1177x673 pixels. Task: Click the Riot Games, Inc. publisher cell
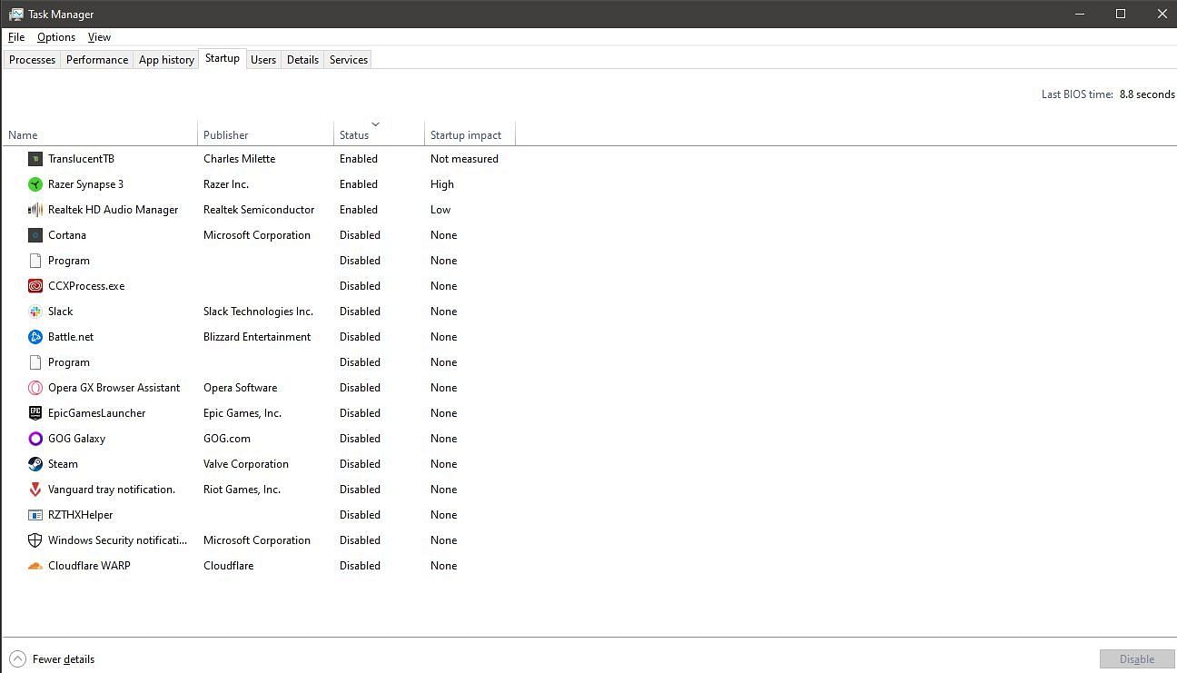(242, 490)
